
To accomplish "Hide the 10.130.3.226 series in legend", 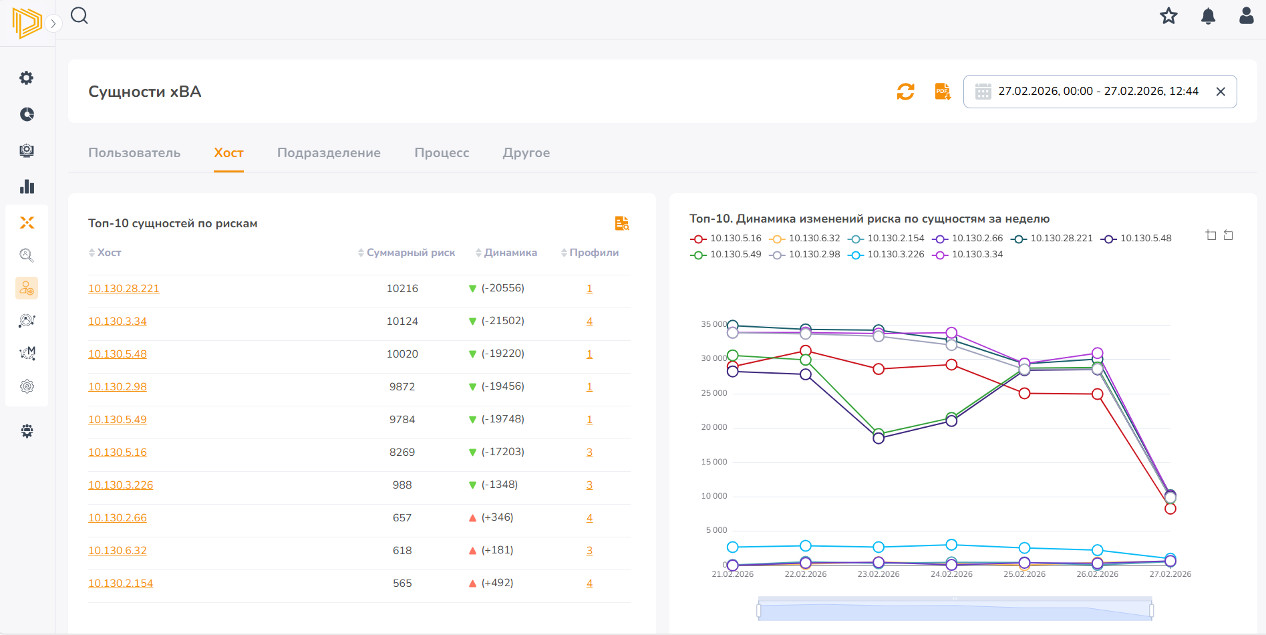I will (x=887, y=254).
